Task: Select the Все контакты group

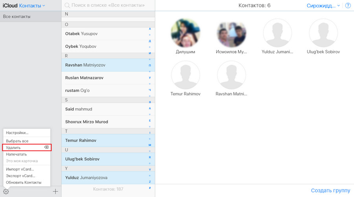Action: pos(30,16)
